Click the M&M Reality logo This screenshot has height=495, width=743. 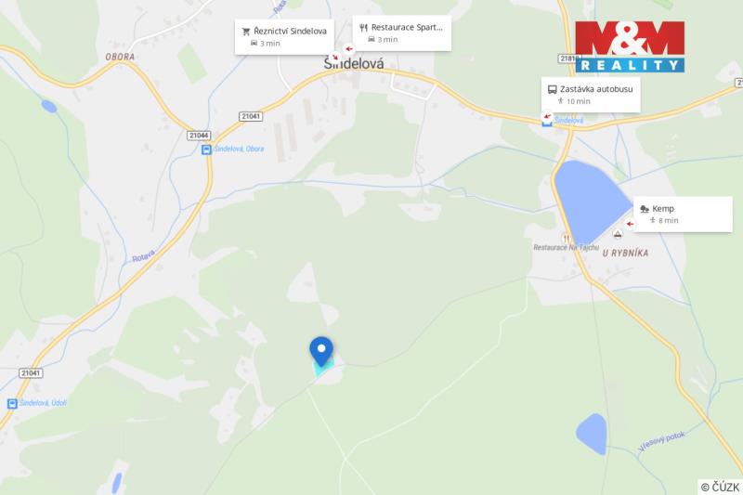coord(630,46)
